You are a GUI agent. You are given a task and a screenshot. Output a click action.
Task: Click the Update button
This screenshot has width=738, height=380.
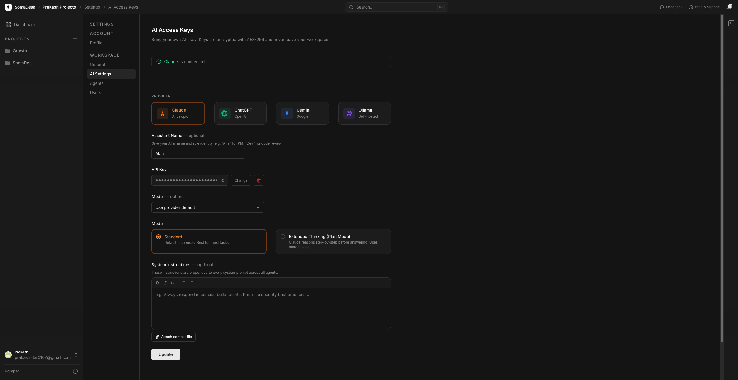[165, 354]
